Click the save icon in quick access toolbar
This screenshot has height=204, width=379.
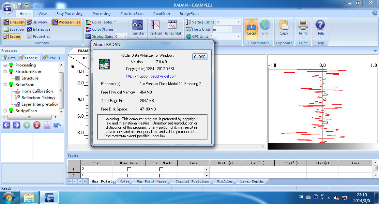click(x=20, y=5)
